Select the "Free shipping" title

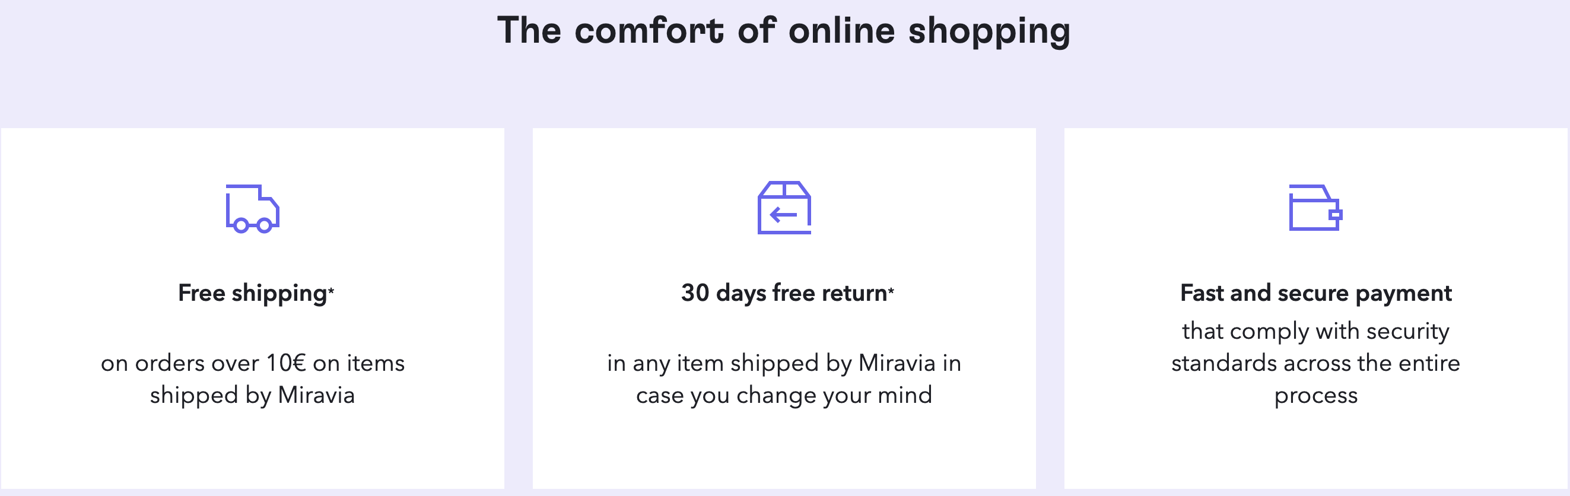click(x=252, y=294)
